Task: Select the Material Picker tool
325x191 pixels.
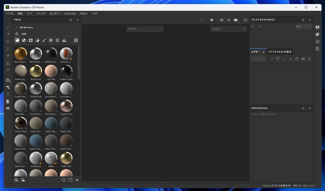Action: pyautogui.click(x=8, y=70)
